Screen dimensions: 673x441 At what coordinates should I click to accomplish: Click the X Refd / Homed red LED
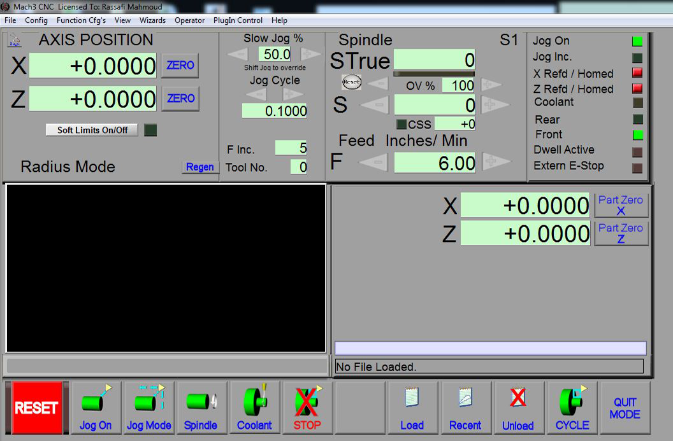tap(637, 73)
